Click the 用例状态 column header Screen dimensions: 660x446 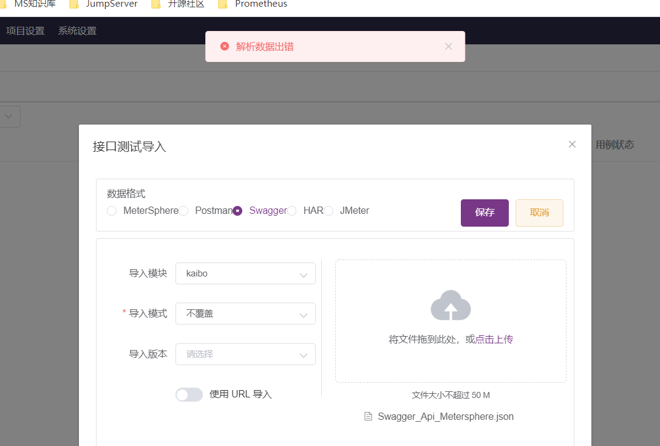614,145
